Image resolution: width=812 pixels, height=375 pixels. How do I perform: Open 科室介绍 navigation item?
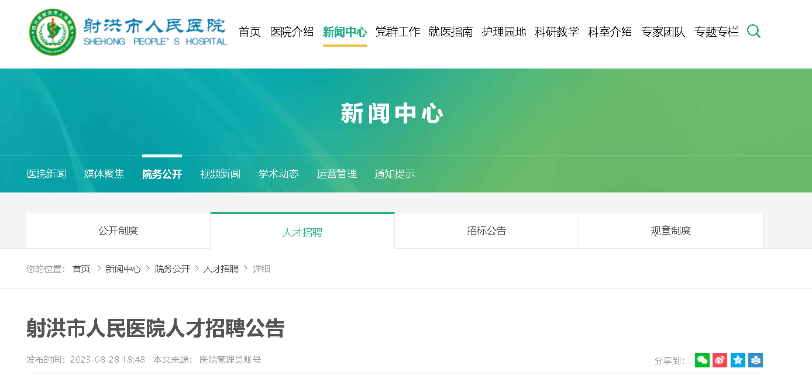610,32
